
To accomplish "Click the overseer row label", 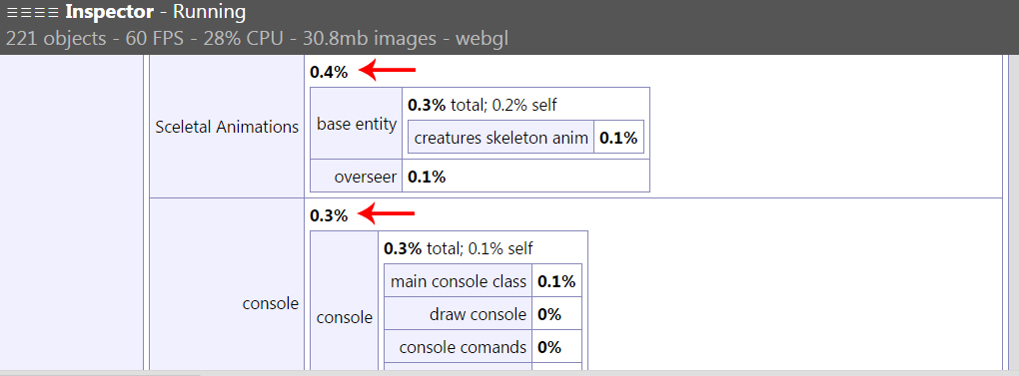I will pyautogui.click(x=366, y=177).
